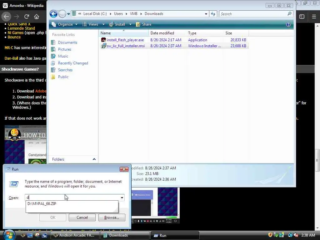320x240 pixels.
Task: Click the Flash installer file icon
Action: (103, 40)
